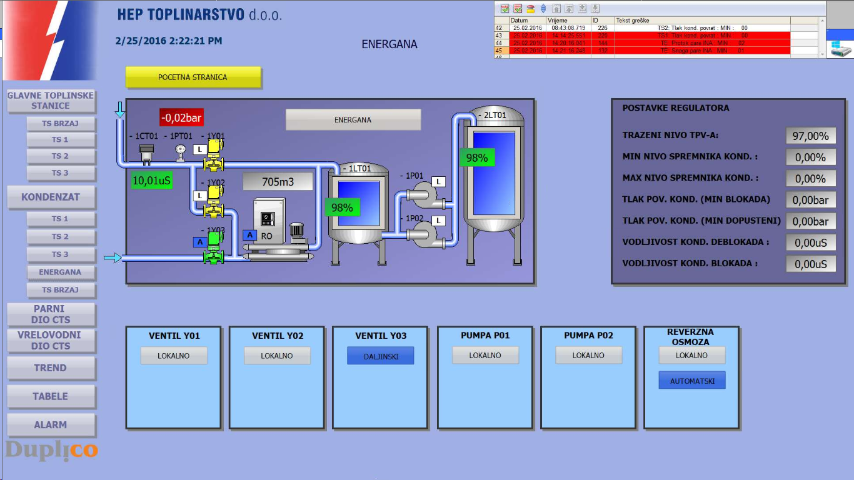Click the 2LT01 tall tank graphic
This screenshot has height=480, width=854.
[493, 184]
